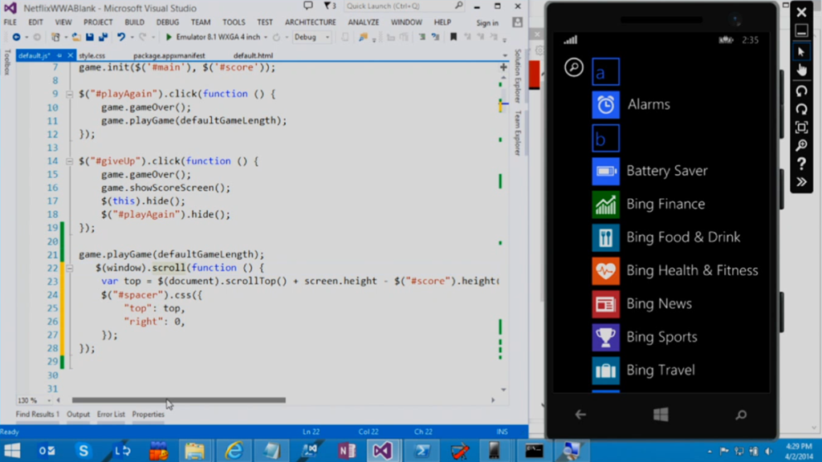
Task: Open the New Project dropdown arrow
Action: click(x=66, y=38)
